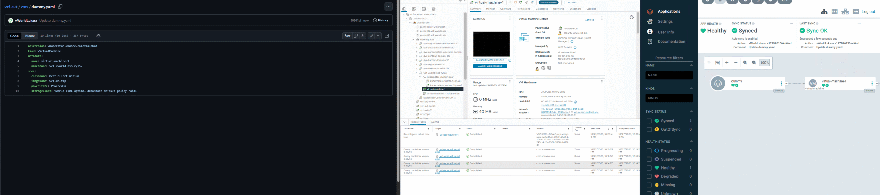Image resolution: width=880 pixels, height=195 pixels.
Task: Click the NAME resource filter field
Action: (x=669, y=75)
